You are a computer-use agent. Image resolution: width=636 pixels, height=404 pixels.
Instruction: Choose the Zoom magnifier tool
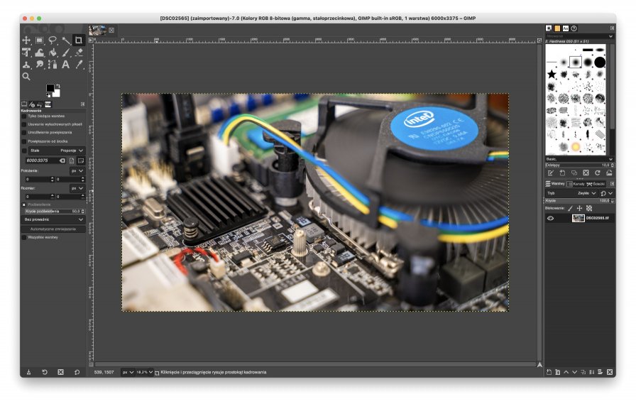[x=26, y=76]
